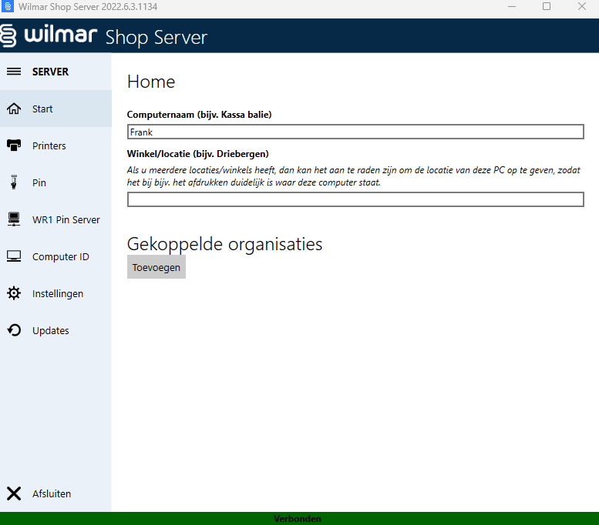Click the house icon for Start
This screenshot has width=599, height=525.
14,109
